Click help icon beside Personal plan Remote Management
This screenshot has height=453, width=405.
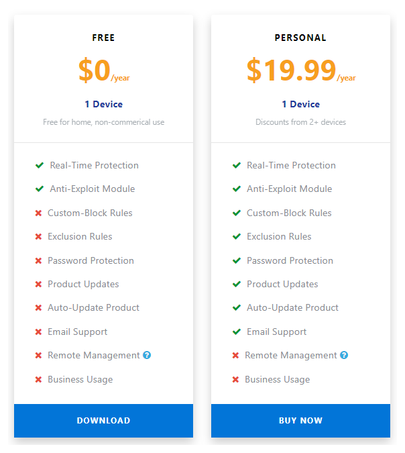coord(344,355)
